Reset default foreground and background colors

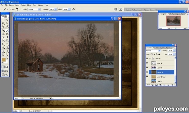pos(2,63)
